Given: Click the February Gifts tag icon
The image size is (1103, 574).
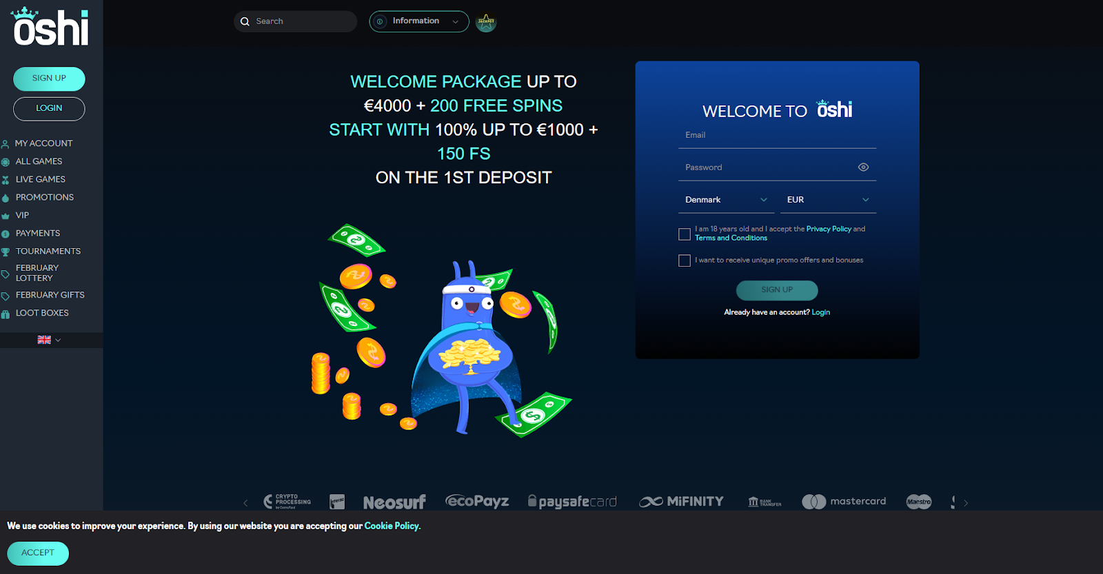Looking at the screenshot, I should click(x=6, y=296).
